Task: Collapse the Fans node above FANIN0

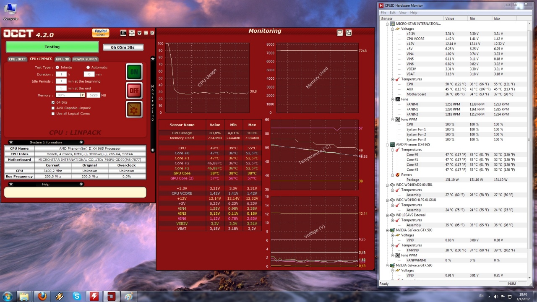Action: pos(392,99)
